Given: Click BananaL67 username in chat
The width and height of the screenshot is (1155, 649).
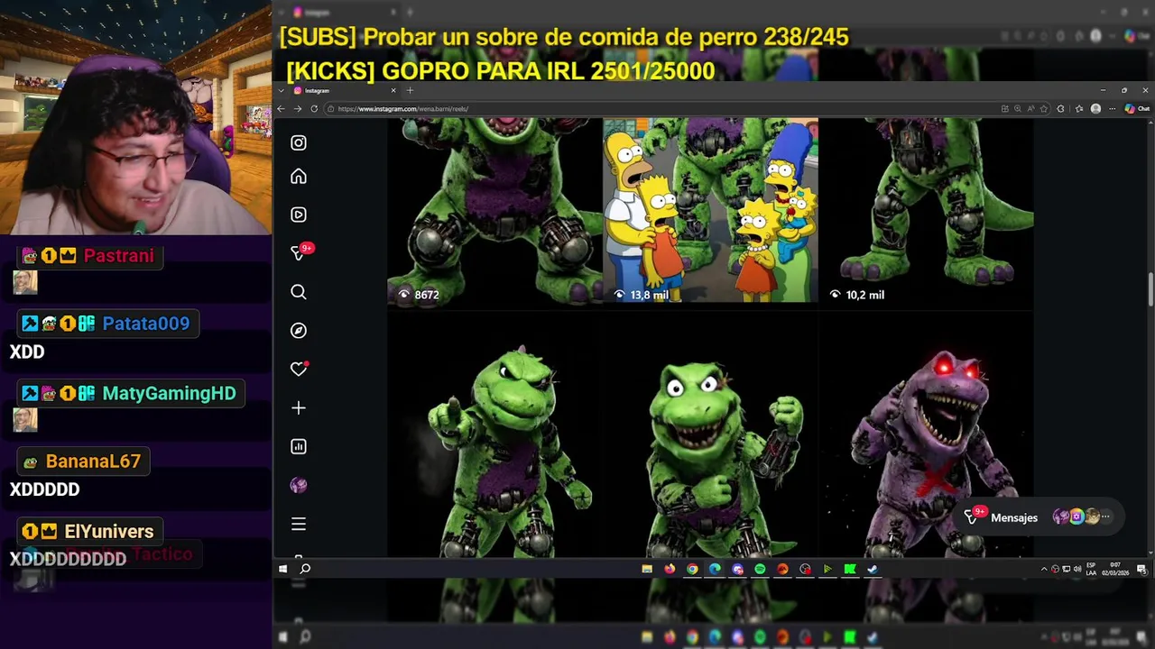Looking at the screenshot, I should point(93,462).
